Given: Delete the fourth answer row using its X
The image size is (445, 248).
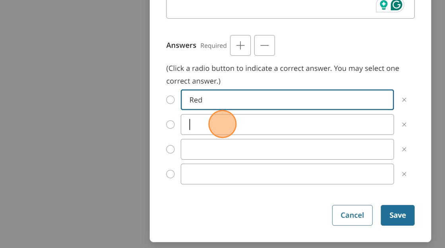Looking at the screenshot, I should click(404, 174).
